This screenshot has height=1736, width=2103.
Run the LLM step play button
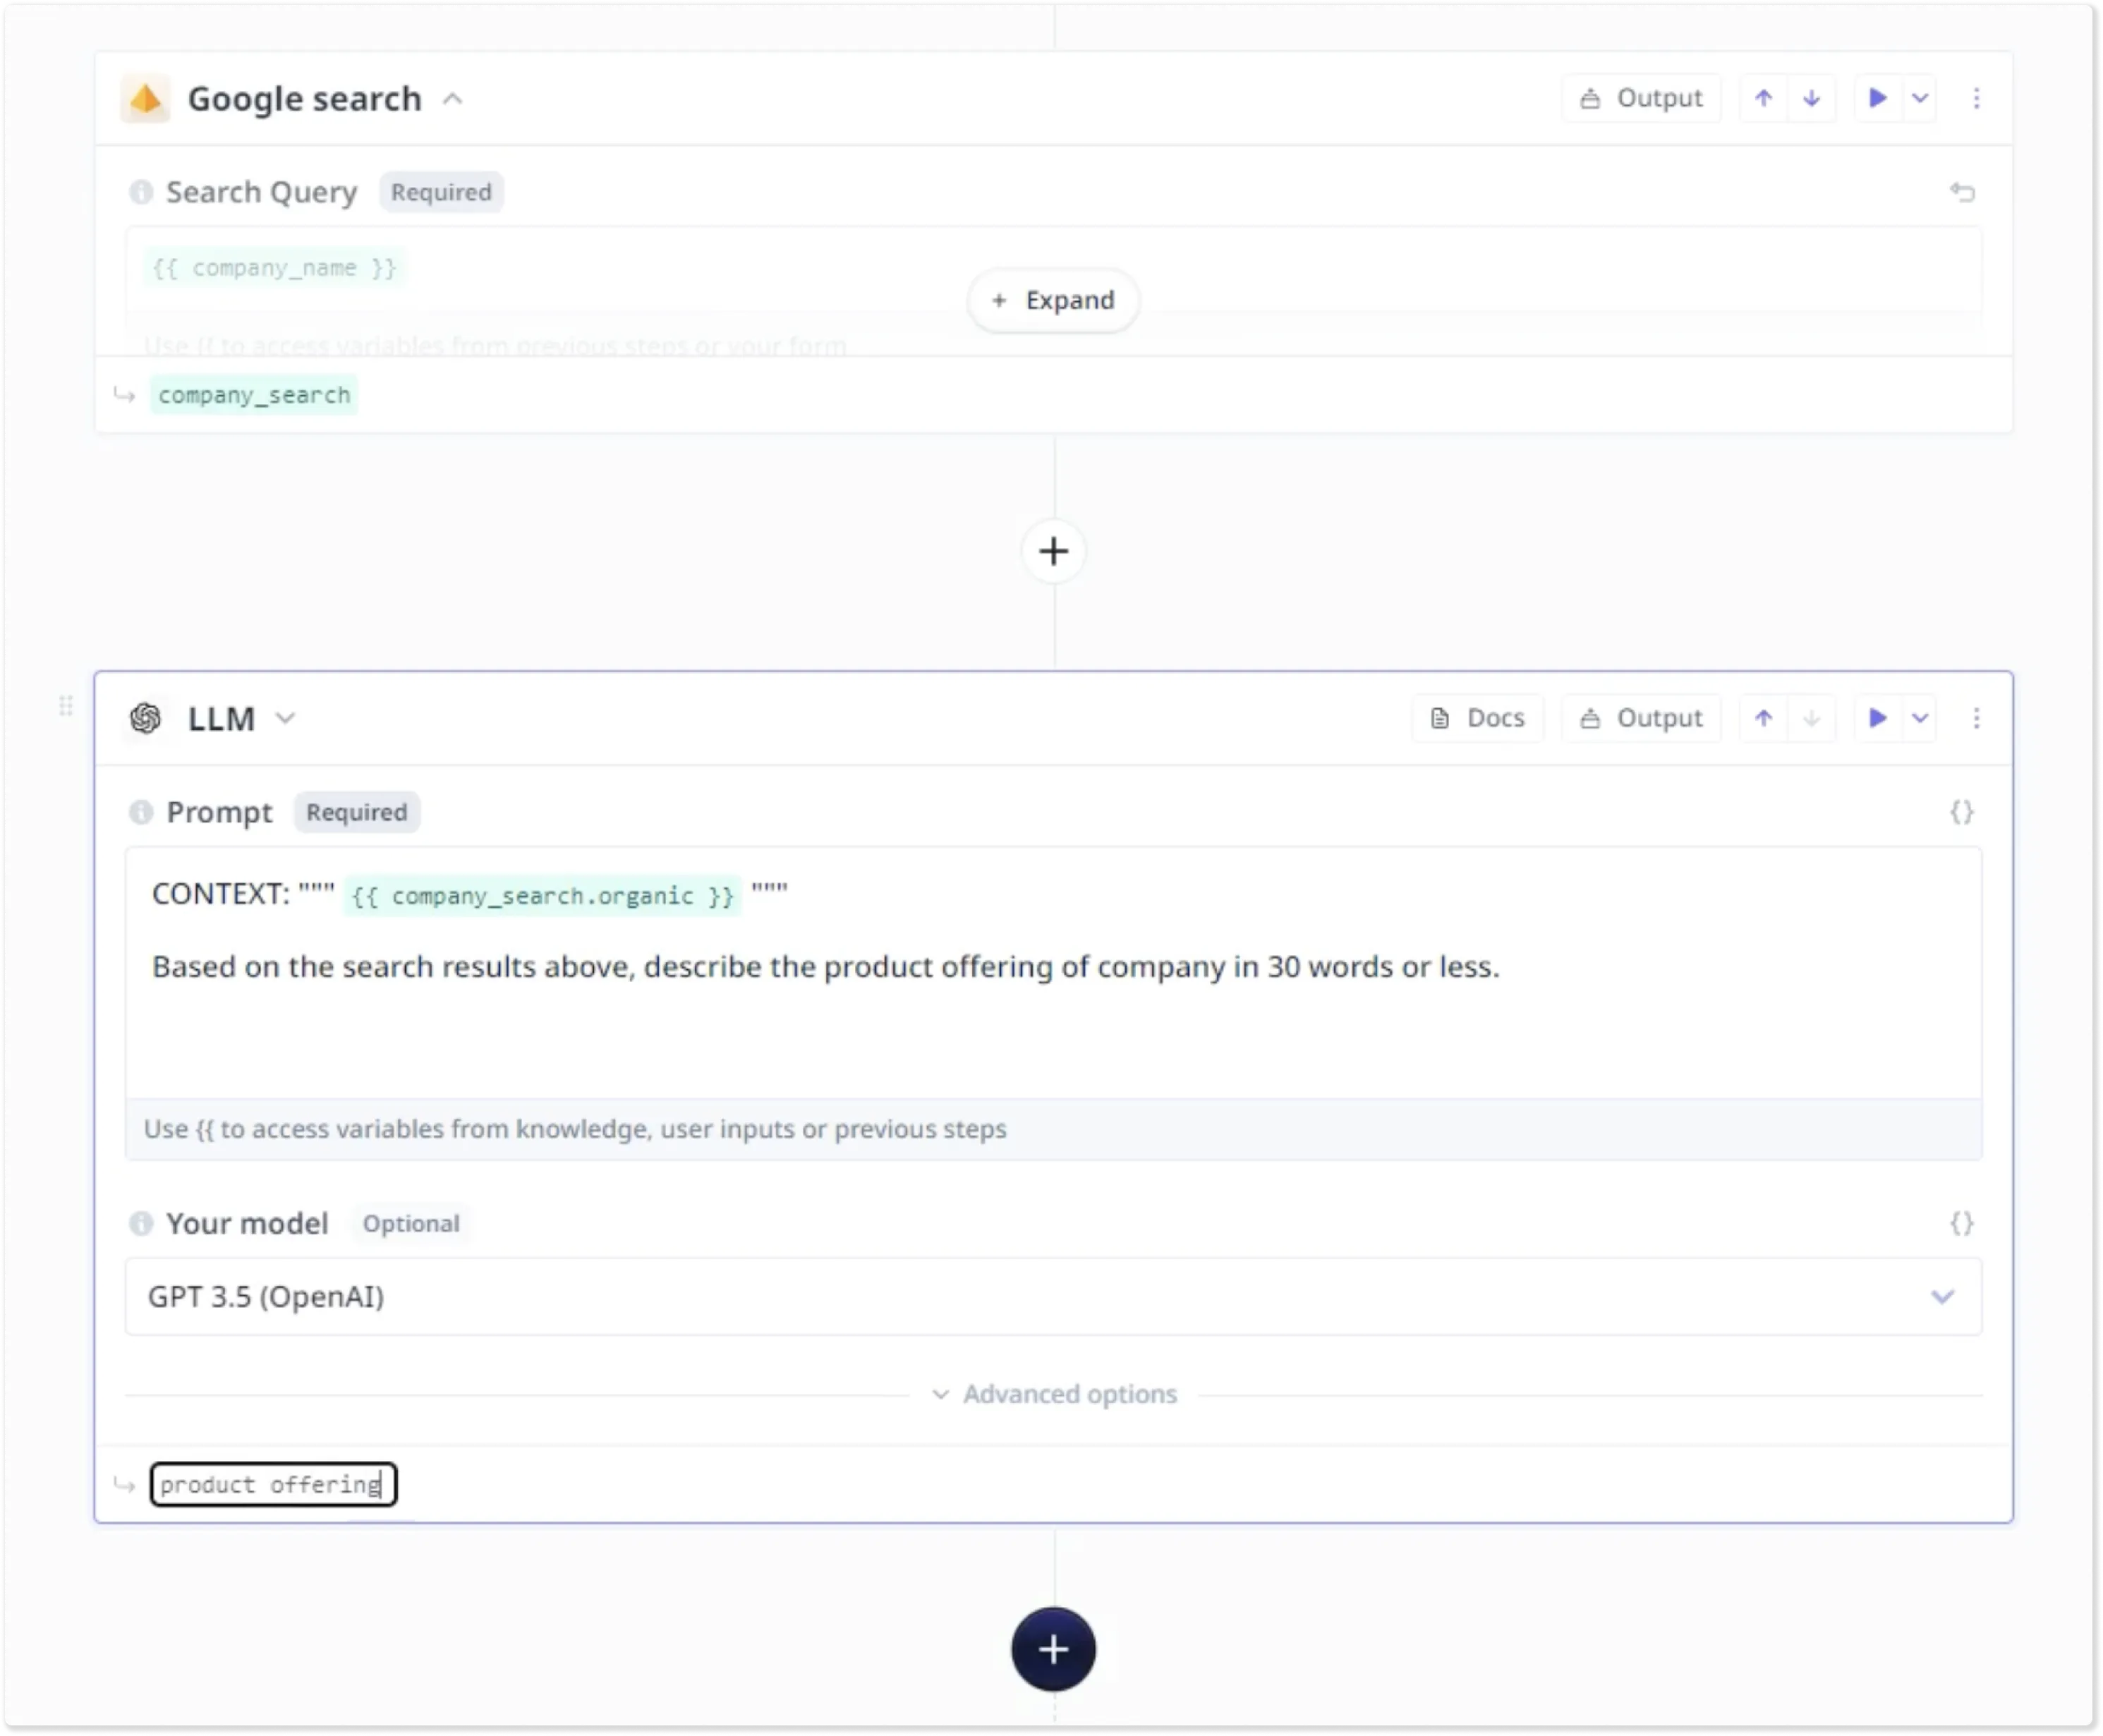coord(1877,718)
